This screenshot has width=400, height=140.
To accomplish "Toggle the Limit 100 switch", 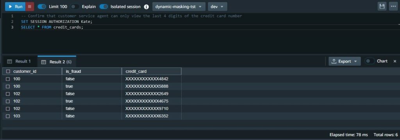I will coord(42,7).
